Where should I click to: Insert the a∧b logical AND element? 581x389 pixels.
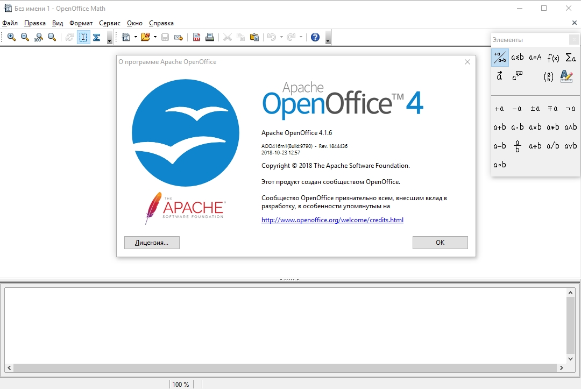click(x=571, y=127)
